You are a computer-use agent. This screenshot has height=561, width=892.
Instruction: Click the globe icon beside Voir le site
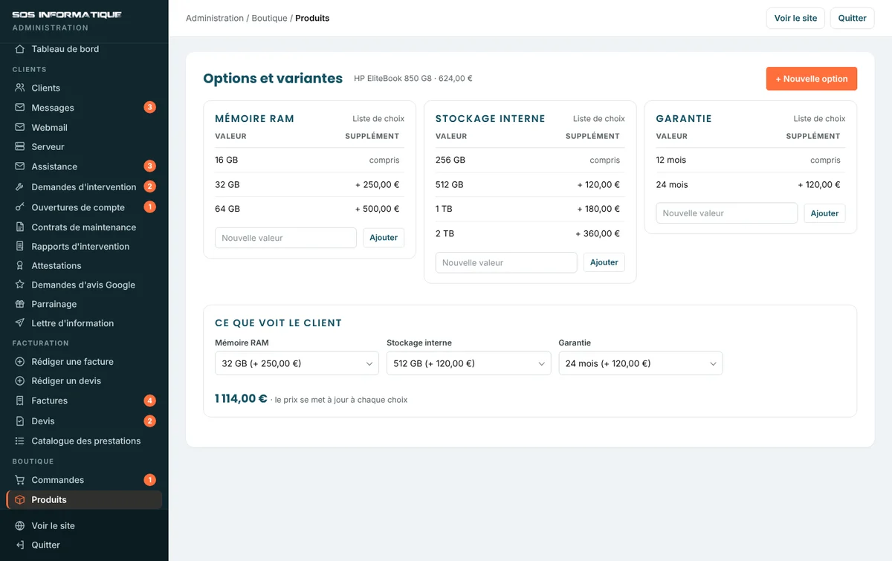coord(20,526)
